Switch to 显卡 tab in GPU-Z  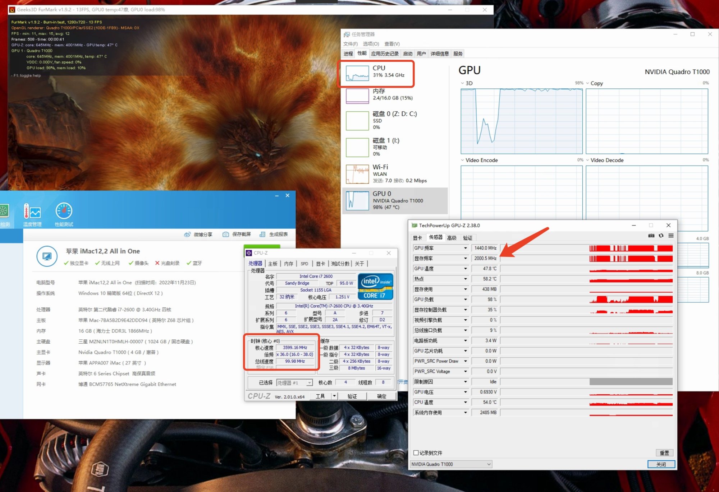[417, 238]
